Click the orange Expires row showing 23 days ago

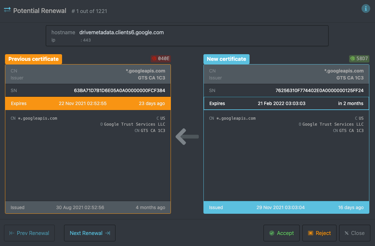click(88, 103)
